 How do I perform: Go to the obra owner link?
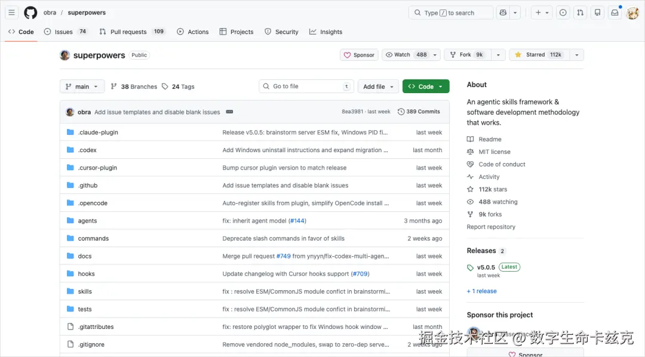50,13
